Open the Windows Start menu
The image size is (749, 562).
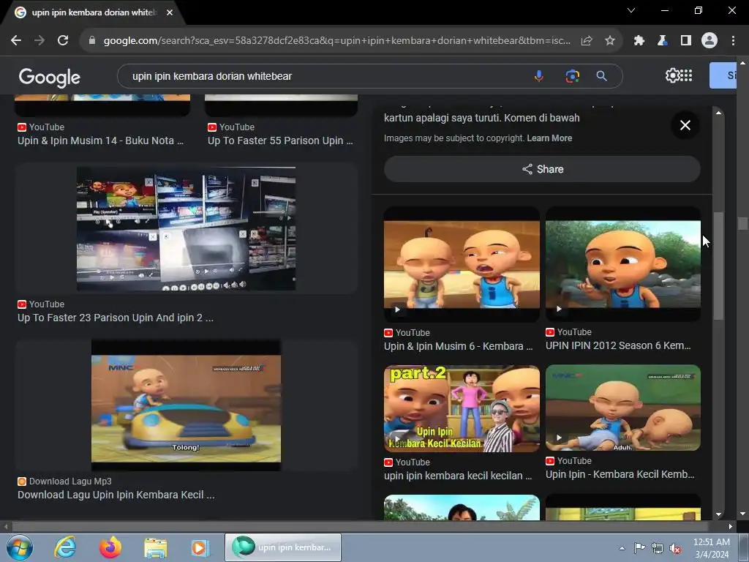[x=19, y=547]
